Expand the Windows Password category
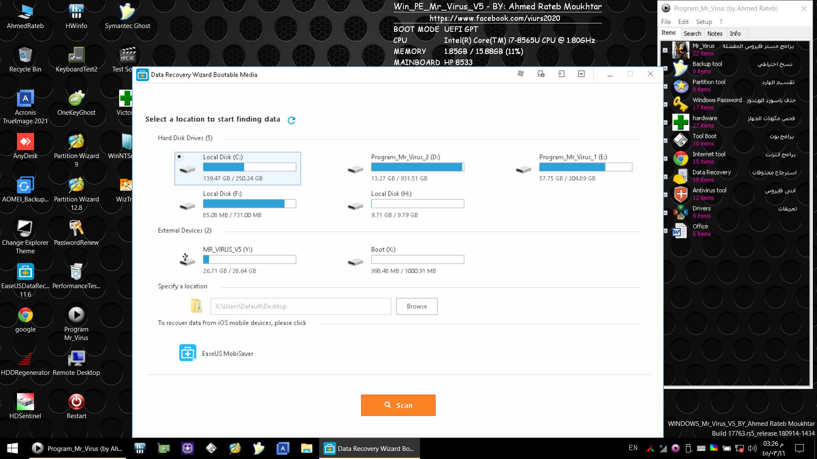Image resolution: width=817 pixels, height=459 pixels. (x=665, y=104)
